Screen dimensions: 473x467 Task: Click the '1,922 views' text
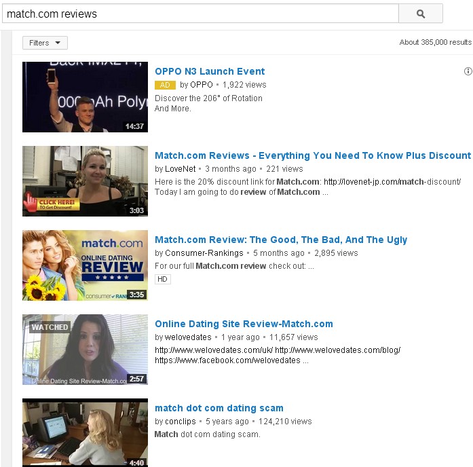click(x=244, y=85)
